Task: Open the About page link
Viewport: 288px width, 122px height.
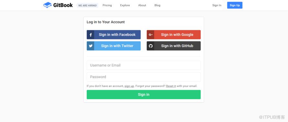Action: tap(142, 5)
